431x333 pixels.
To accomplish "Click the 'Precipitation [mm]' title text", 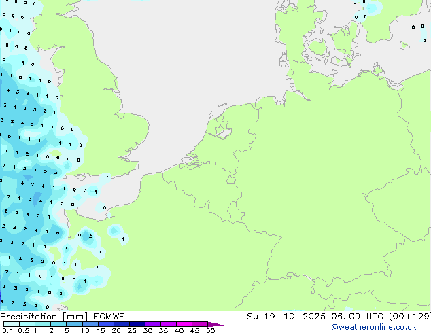I will (x=44, y=317).
